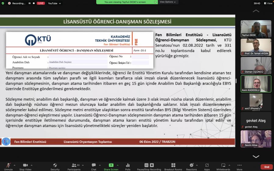Show next participants with down chevron
The width and height of the screenshot is (274, 171).
(256, 156)
